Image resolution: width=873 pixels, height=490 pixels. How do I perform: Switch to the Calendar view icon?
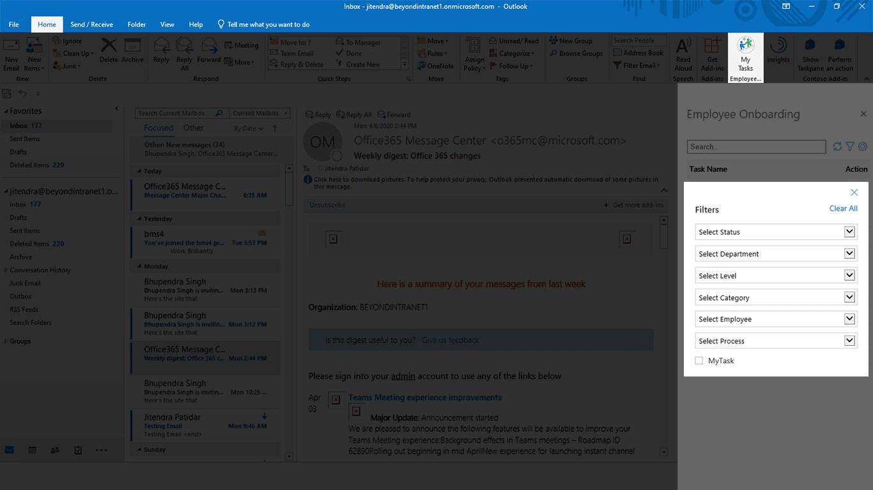[32, 450]
